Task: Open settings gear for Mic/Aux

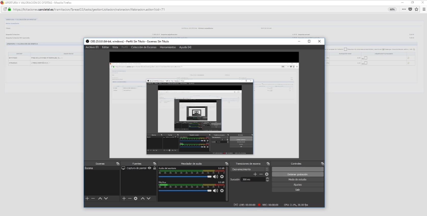Action: [x=222, y=191]
